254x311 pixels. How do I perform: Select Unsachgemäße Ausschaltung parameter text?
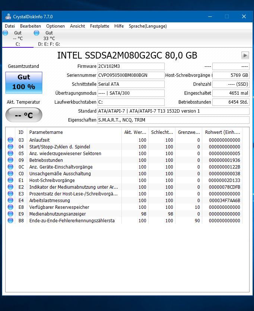tap(60, 174)
